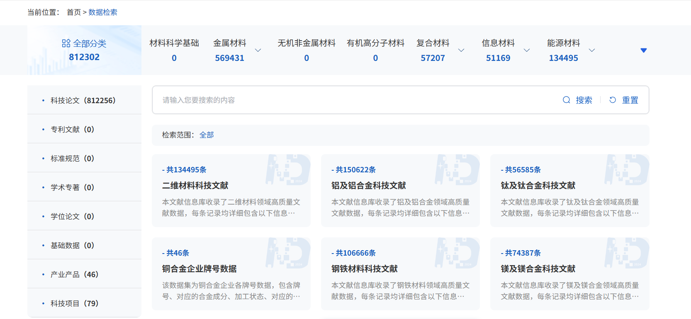Filter by 科技论文 in sidebar
Screen dimensions: 691x319
(x=83, y=100)
